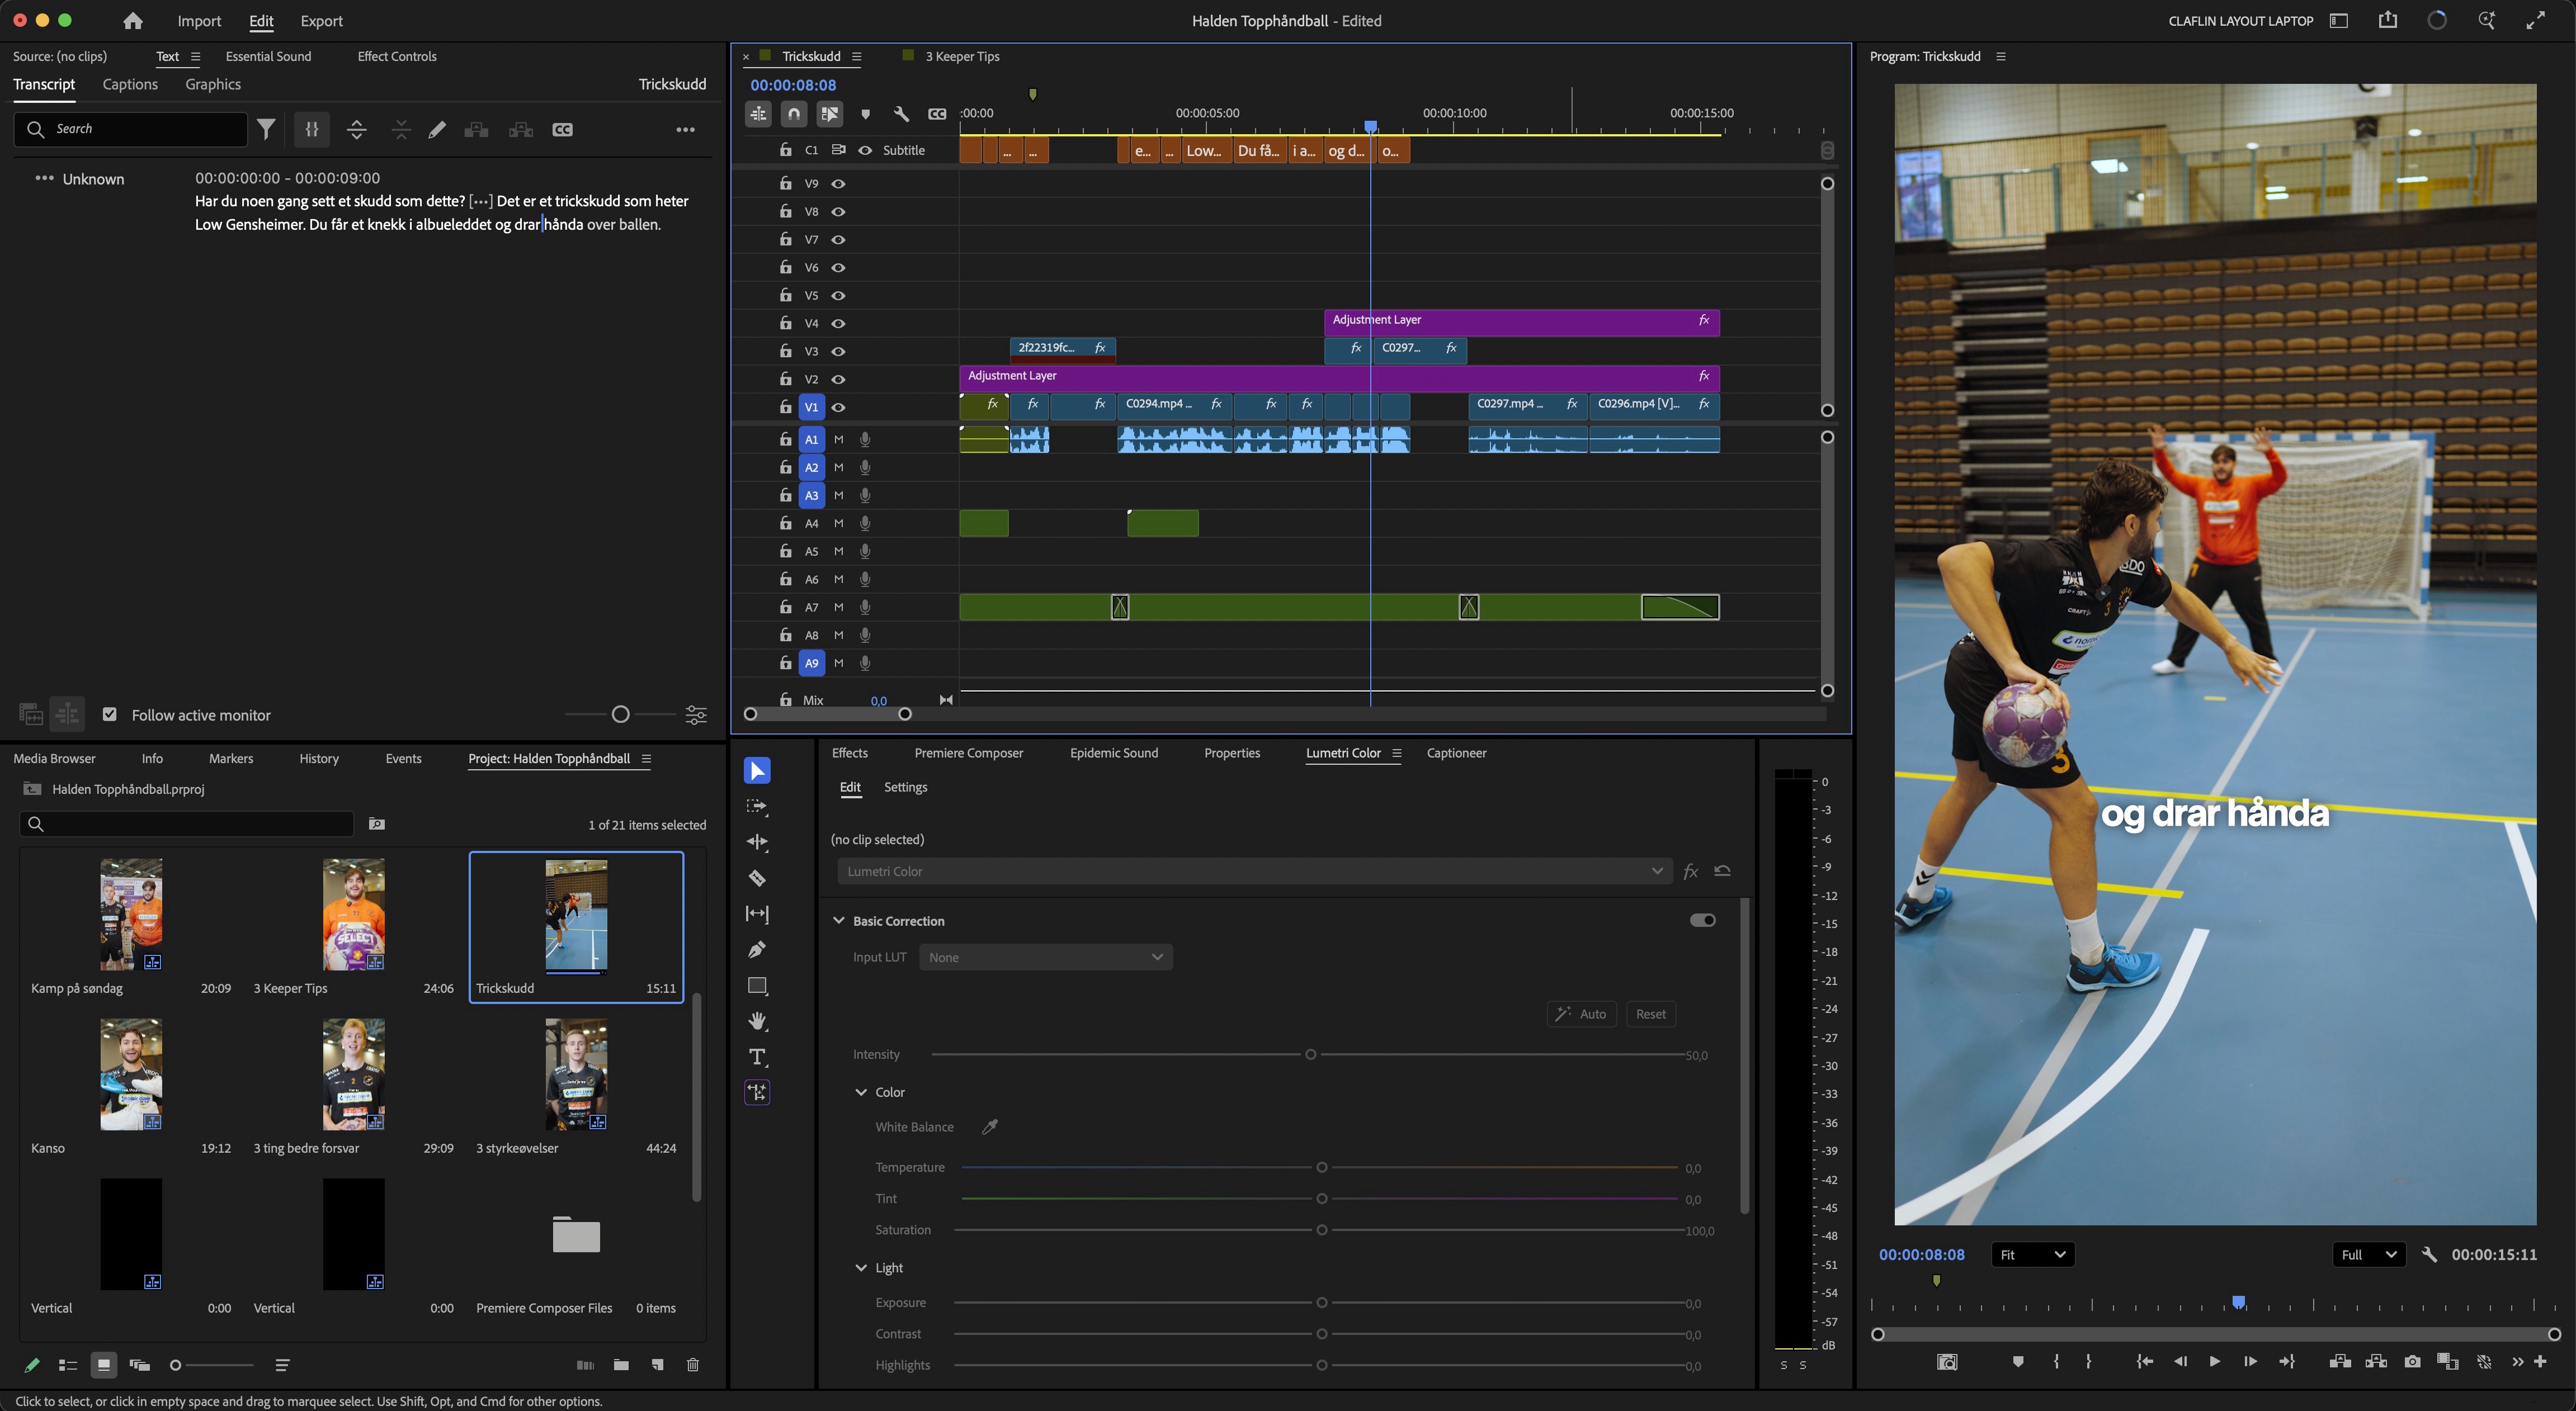The image size is (2576, 1411).
Task: Select the Razor tool
Action: [757, 878]
